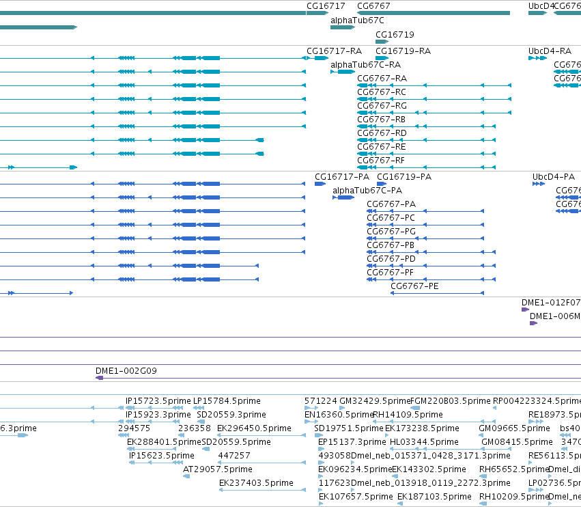Open the EK096234.5prime EST label
Image resolution: width=581 pixels, height=507 pixels.
point(355,469)
